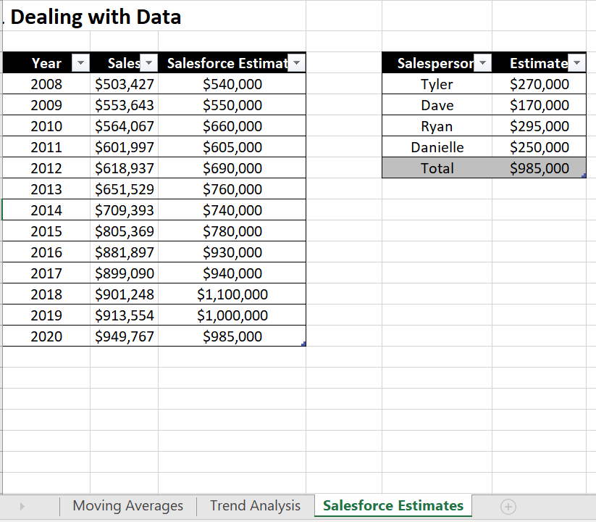Click the fill handle of the sales table
This screenshot has height=522, width=596.
coord(304,344)
